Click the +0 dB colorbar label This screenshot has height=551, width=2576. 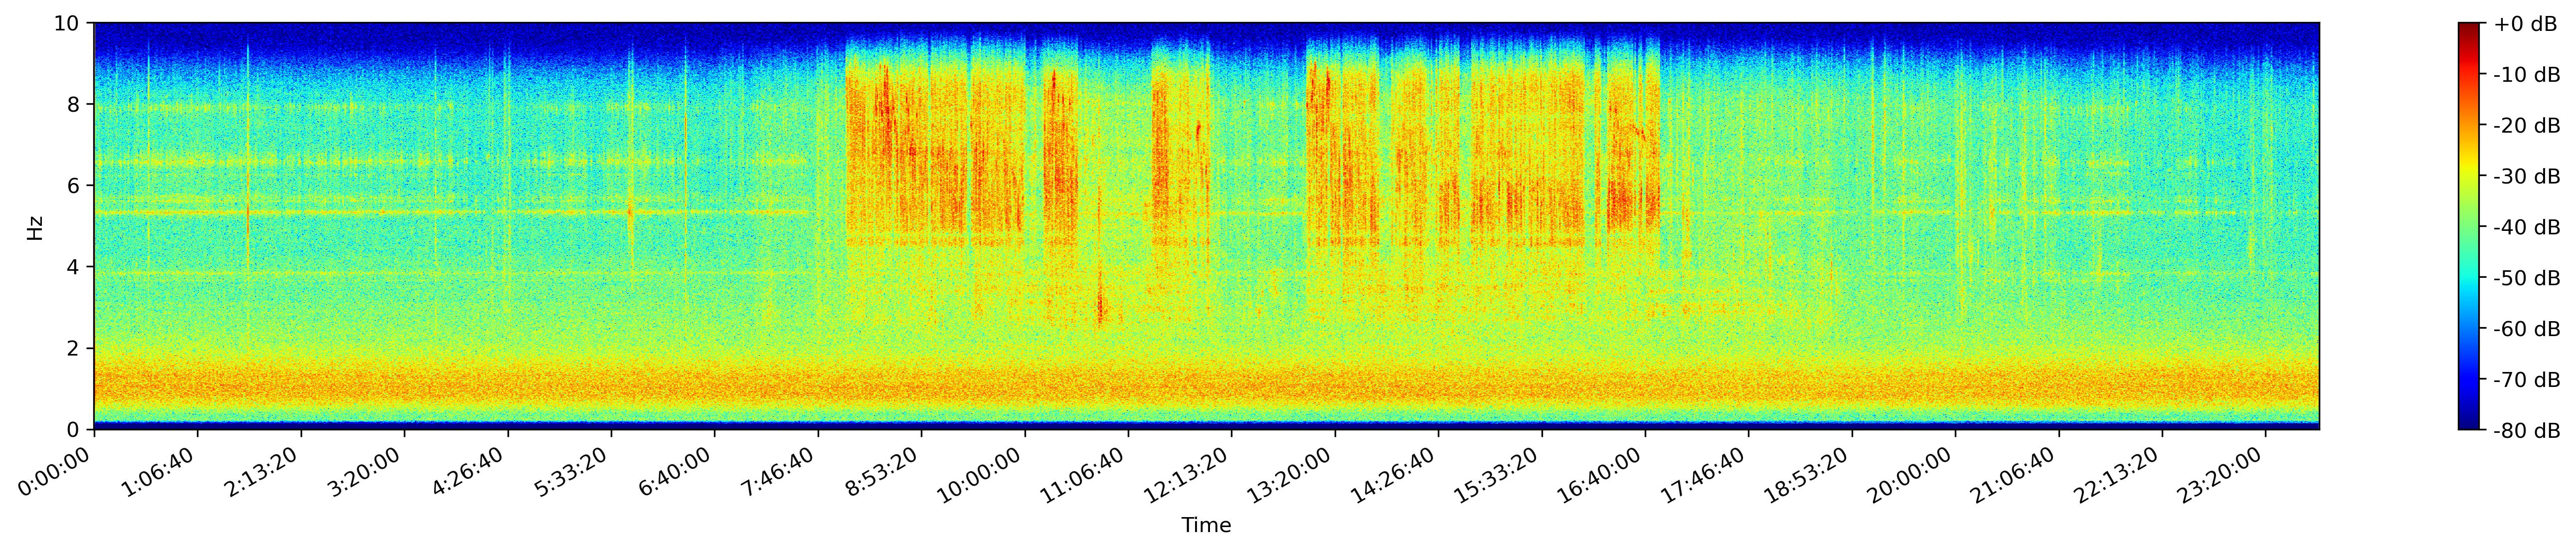[x=2525, y=23]
